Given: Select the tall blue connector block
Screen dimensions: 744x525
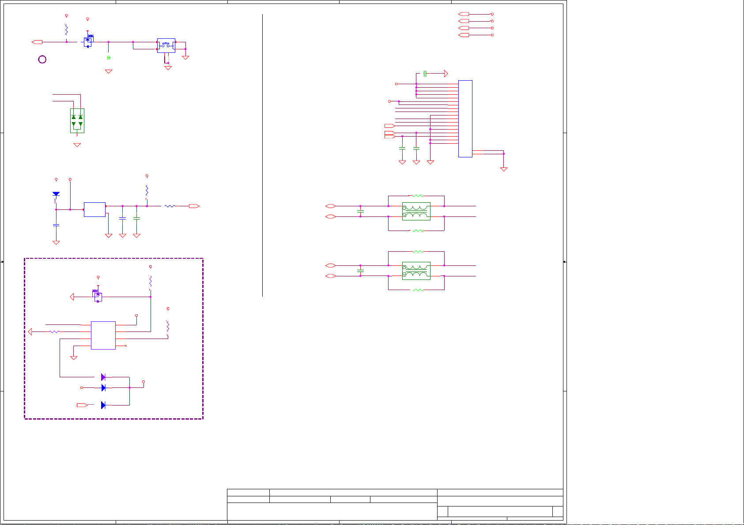Looking at the screenshot, I should (x=465, y=119).
